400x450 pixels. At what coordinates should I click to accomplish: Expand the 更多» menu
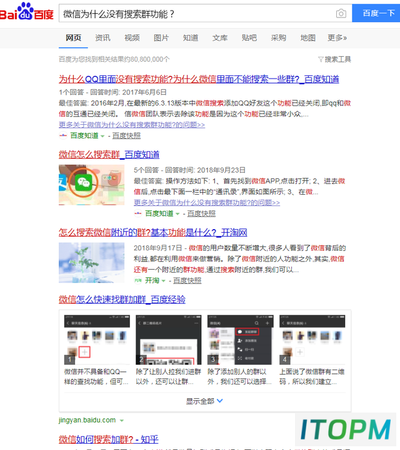pyautogui.click(x=337, y=38)
